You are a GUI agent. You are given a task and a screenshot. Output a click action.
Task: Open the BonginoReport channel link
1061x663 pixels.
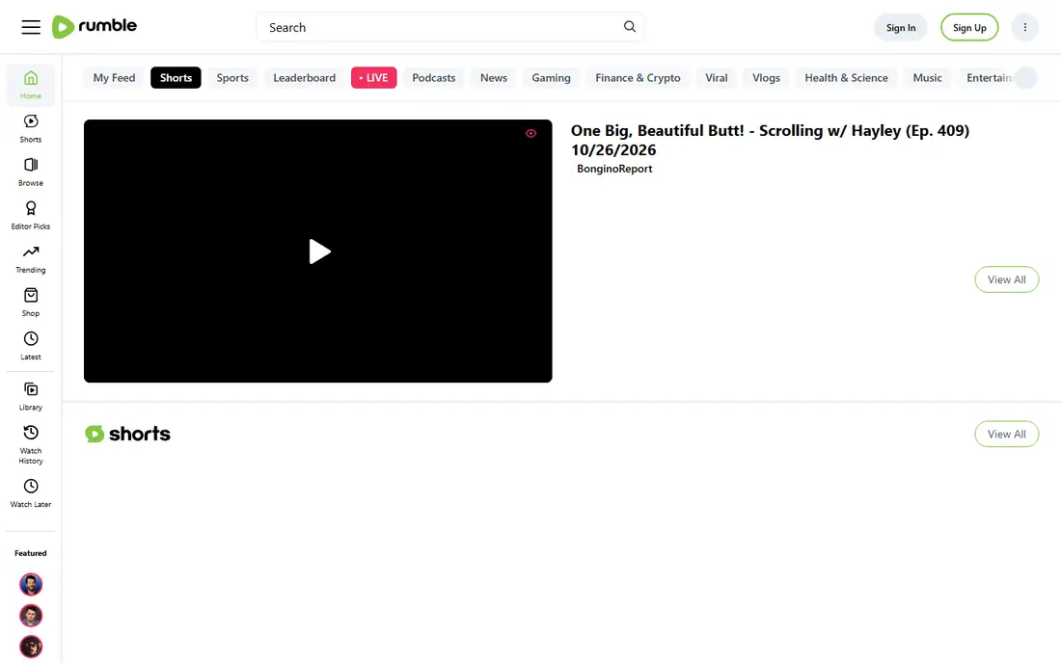point(614,169)
